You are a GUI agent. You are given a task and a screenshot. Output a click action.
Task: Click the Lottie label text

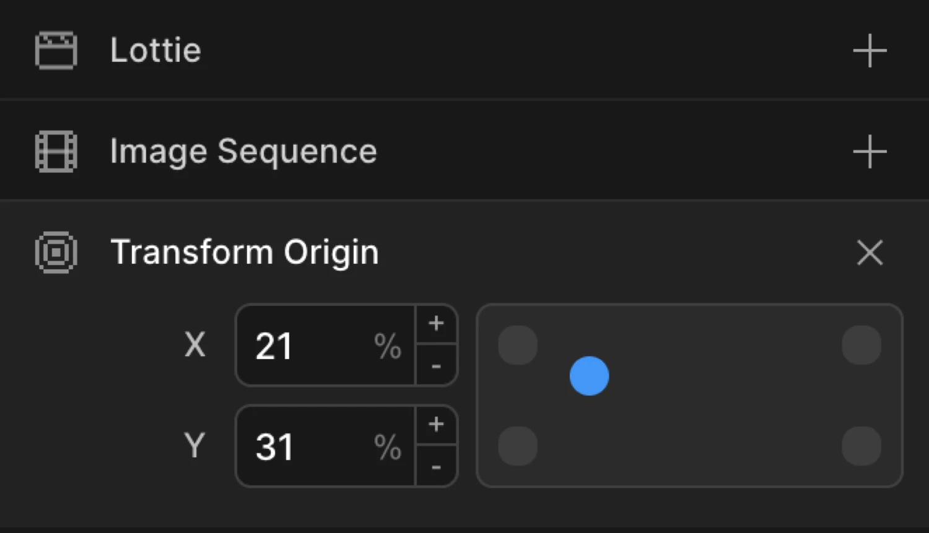coord(155,51)
